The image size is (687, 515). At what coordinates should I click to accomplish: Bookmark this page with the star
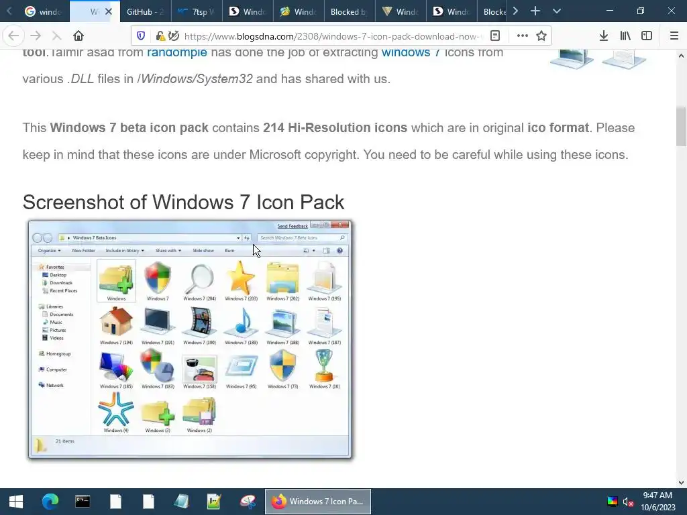541,36
